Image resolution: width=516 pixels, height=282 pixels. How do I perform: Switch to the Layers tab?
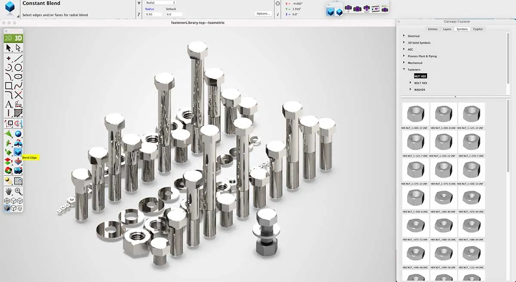point(447,29)
